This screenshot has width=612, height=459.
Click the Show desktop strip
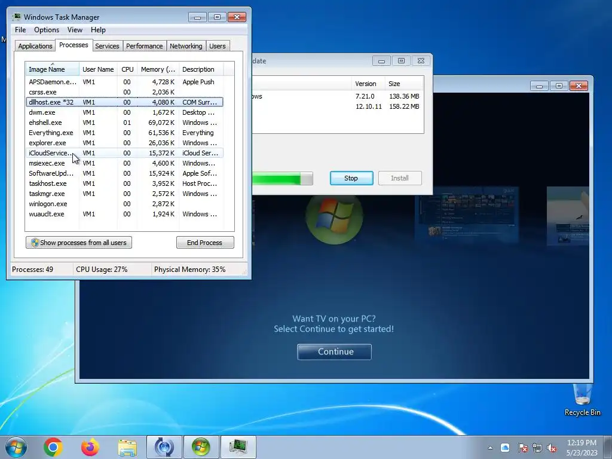(x=608, y=447)
